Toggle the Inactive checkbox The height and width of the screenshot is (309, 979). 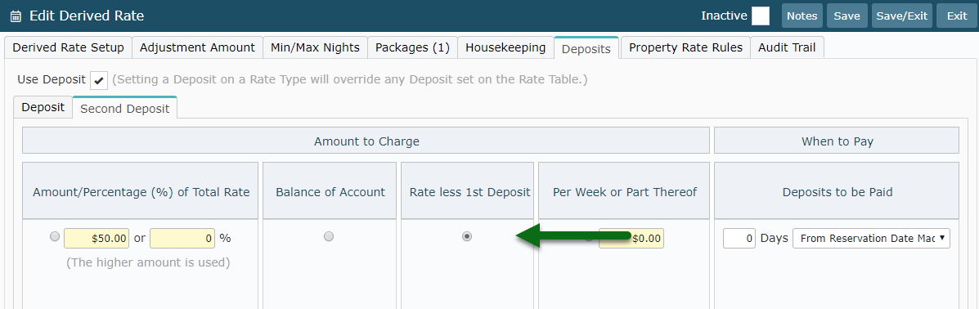click(760, 16)
